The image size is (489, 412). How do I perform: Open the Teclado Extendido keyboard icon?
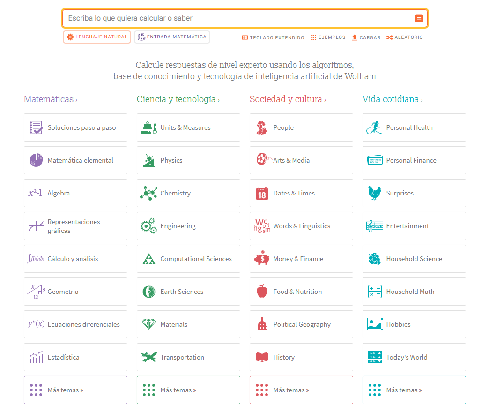click(245, 37)
